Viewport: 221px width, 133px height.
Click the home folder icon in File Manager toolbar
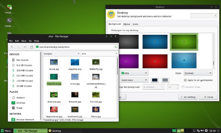pyautogui.click(x=31, y=47)
